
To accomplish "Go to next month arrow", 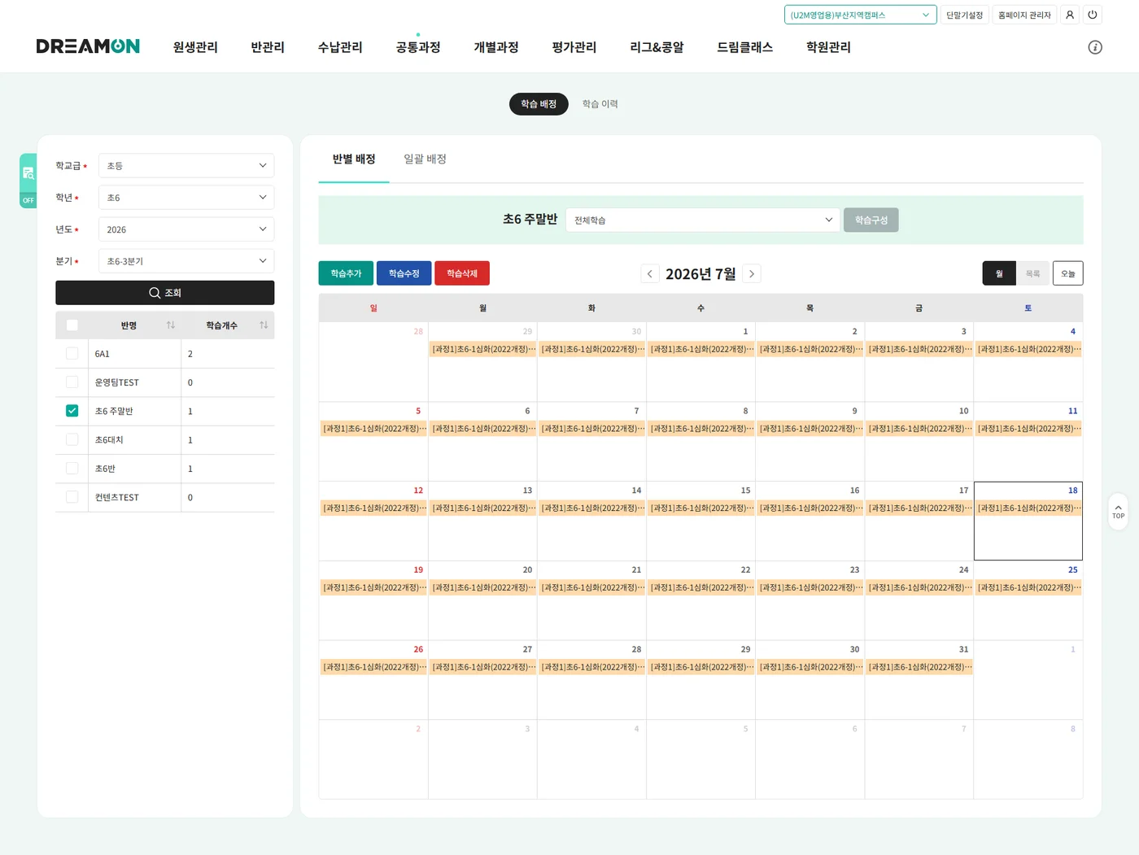I will point(752,274).
